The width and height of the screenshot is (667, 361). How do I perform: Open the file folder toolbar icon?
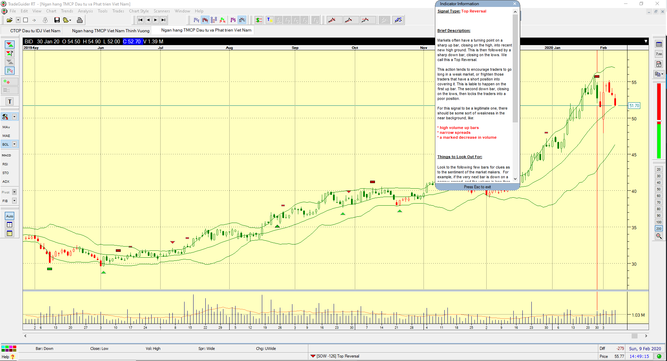point(10,20)
